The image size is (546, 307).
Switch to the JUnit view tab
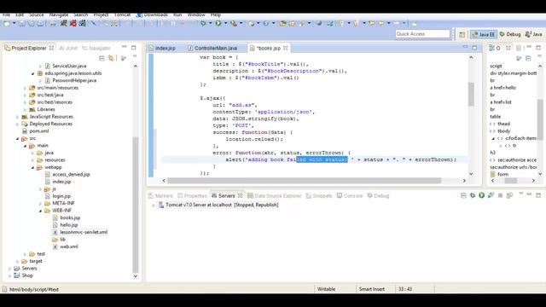click(68, 48)
